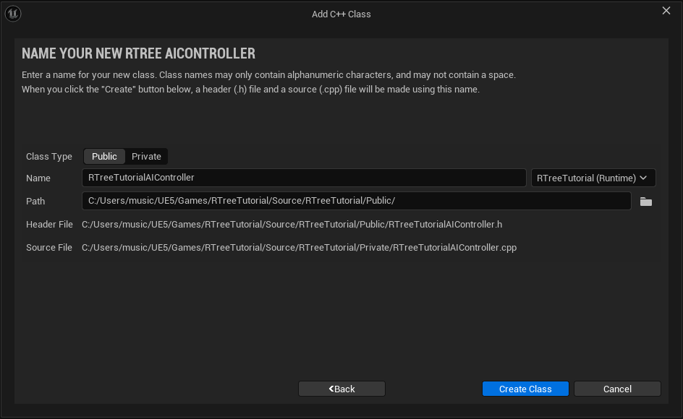
Task: Close the Add C++ Class dialog
Action: (x=666, y=10)
